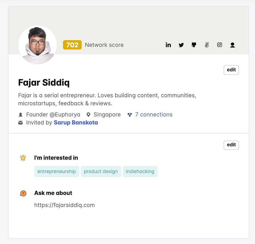The width and height of the screenshot is (255, 244).
Task: Click the connections network icon
Action: point(130,115)
